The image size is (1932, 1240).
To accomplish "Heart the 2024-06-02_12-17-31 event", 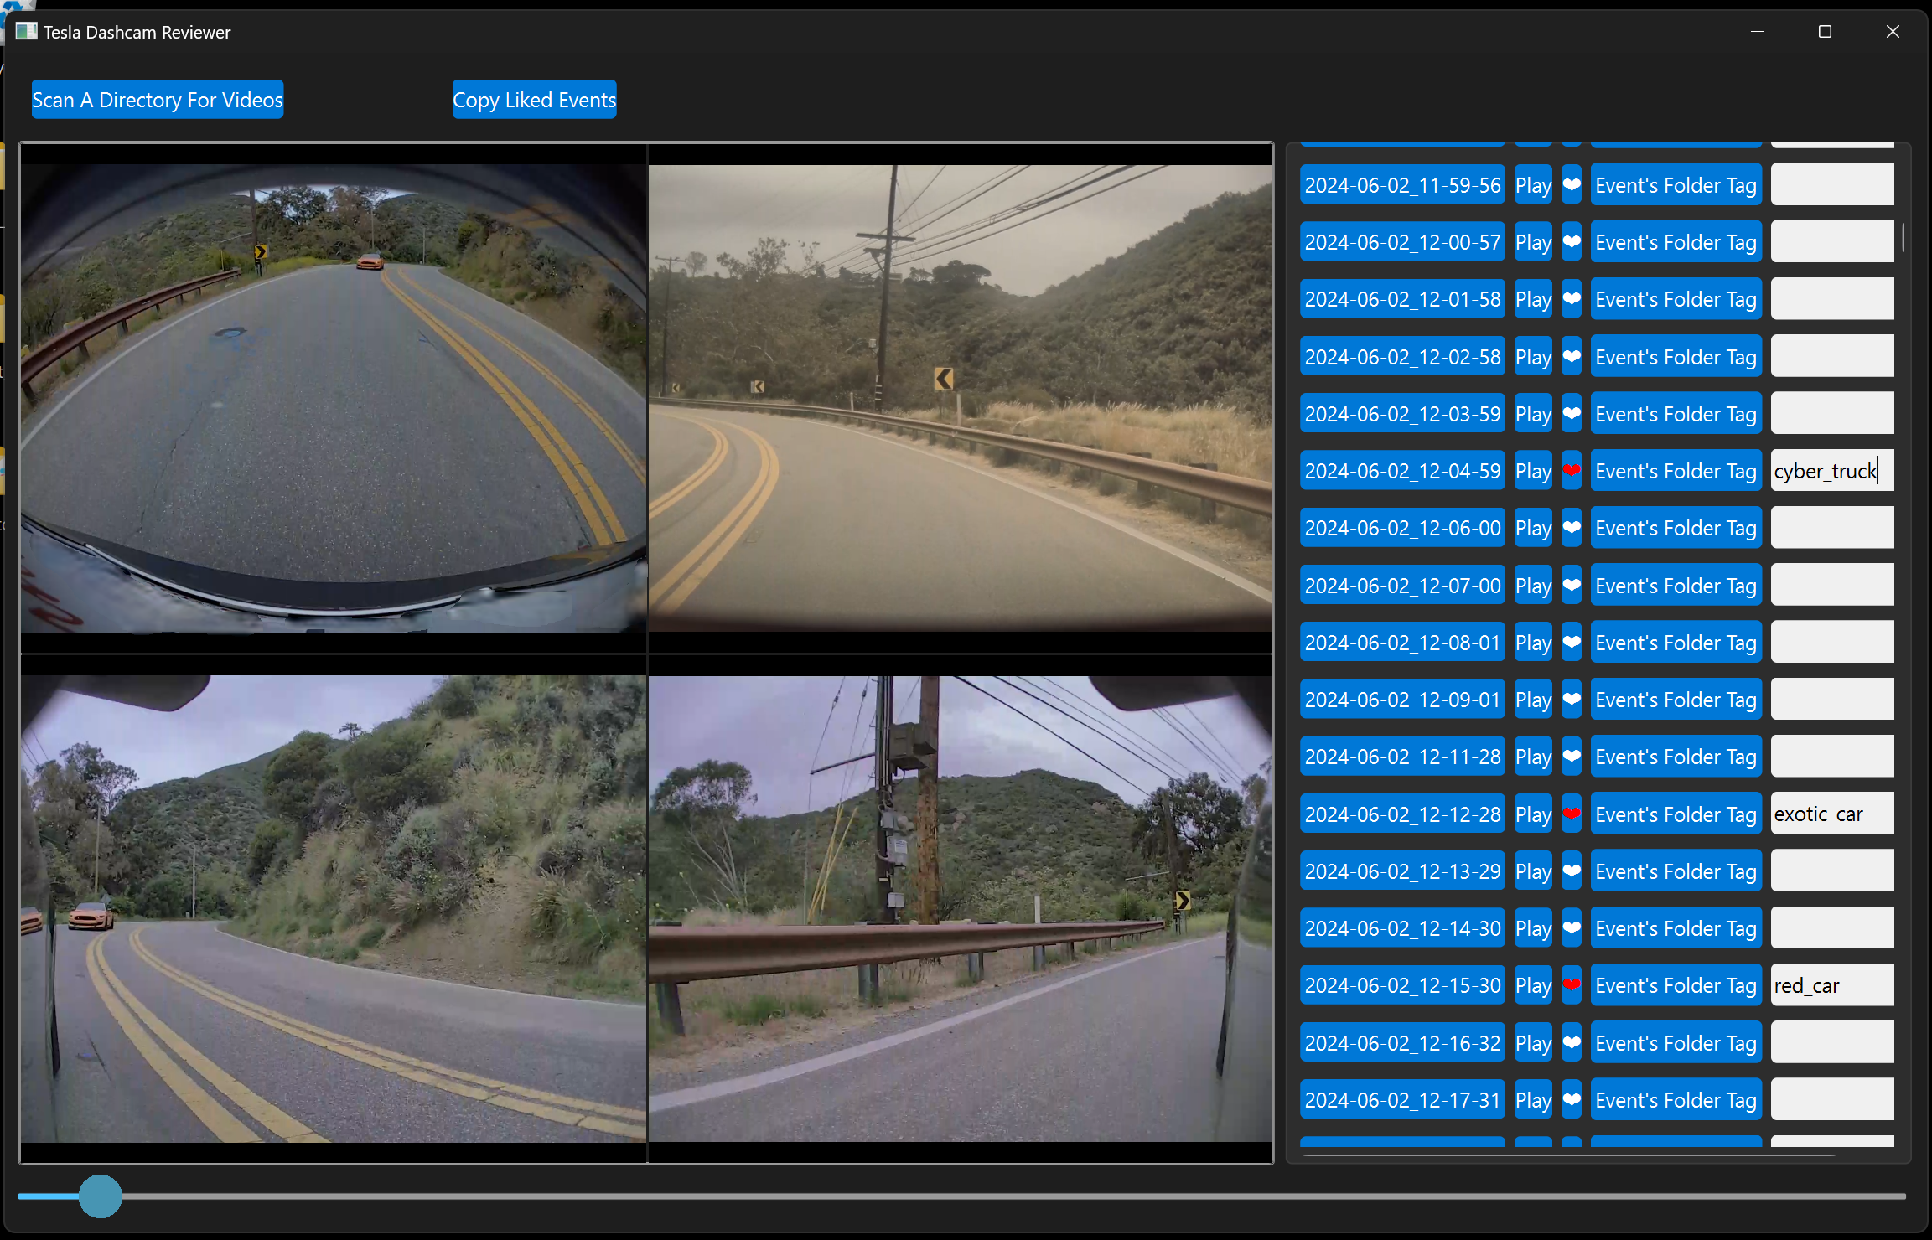I will point(1572,1100).
